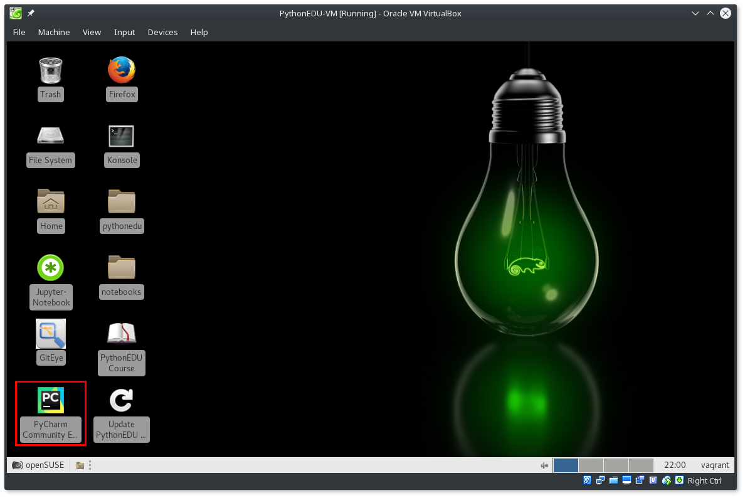This screenshot has height=498, width=745.
Task: Click the File System icon label
Action: [x=50, y=160]
